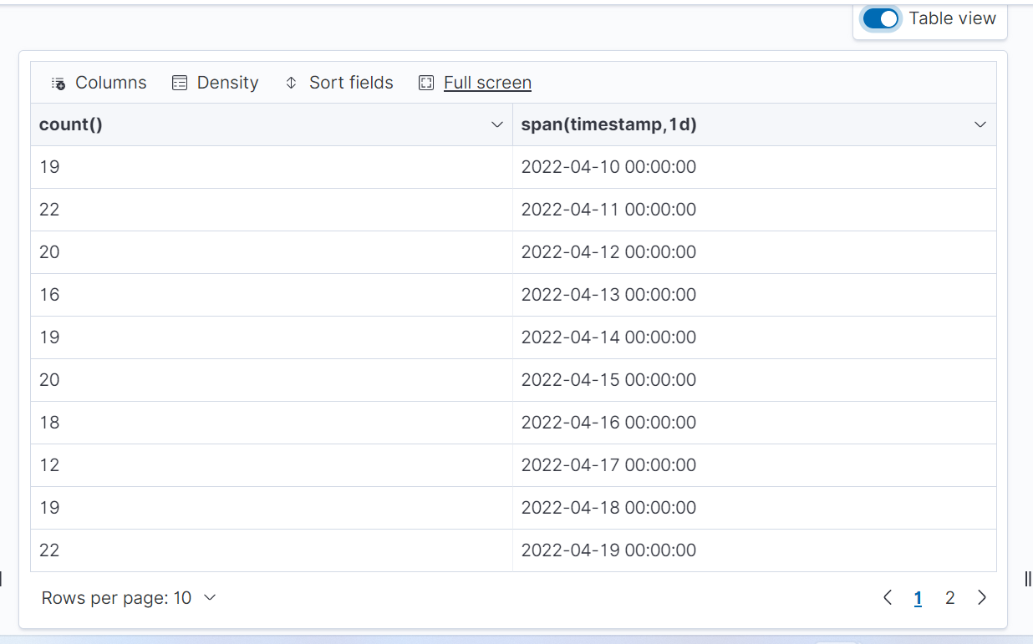
Task: Open the table in Full screen
Action: point(475,83)
